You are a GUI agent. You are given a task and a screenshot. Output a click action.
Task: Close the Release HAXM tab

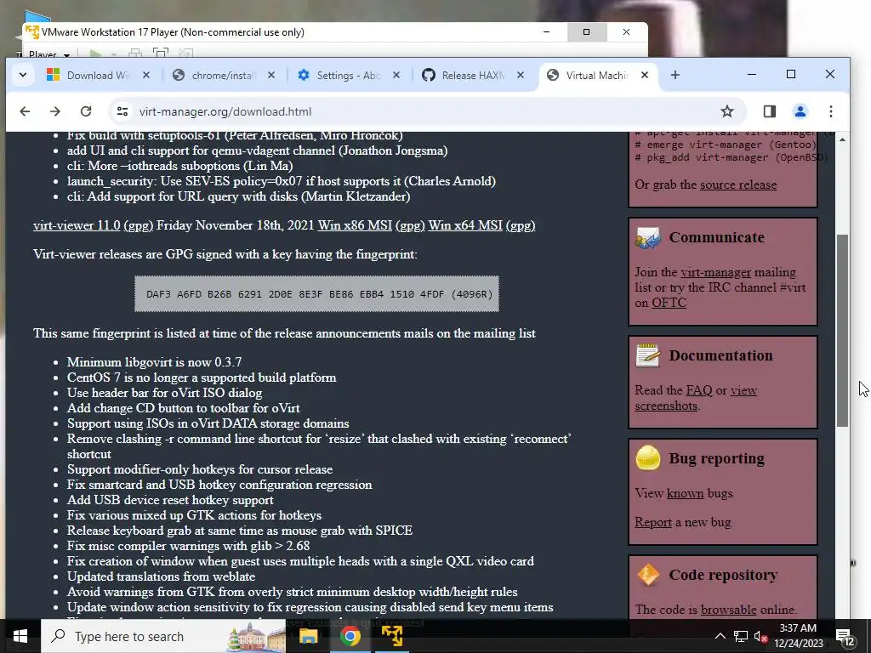tap(521, 75)
